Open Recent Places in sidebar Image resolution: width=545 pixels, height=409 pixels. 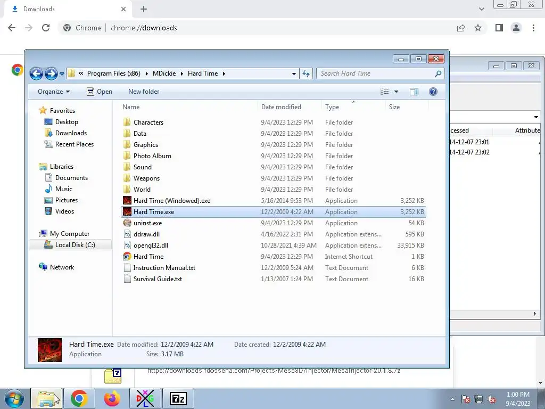click(69, 144)
